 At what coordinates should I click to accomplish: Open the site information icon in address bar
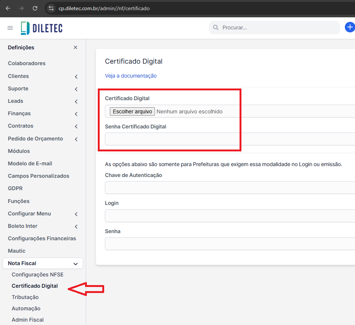[52, 8]
